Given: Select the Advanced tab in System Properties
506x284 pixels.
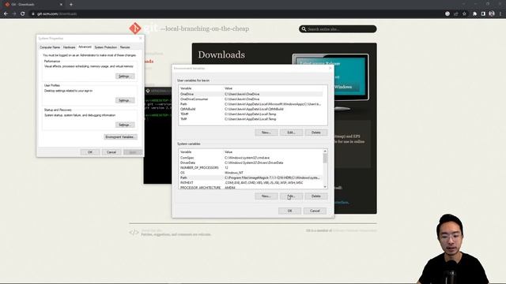Looking at the screenshot, I should pyautogui.click(x=85, y=47).
